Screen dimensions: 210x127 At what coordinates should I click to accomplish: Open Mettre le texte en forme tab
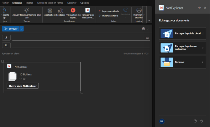tap(50, 3)
